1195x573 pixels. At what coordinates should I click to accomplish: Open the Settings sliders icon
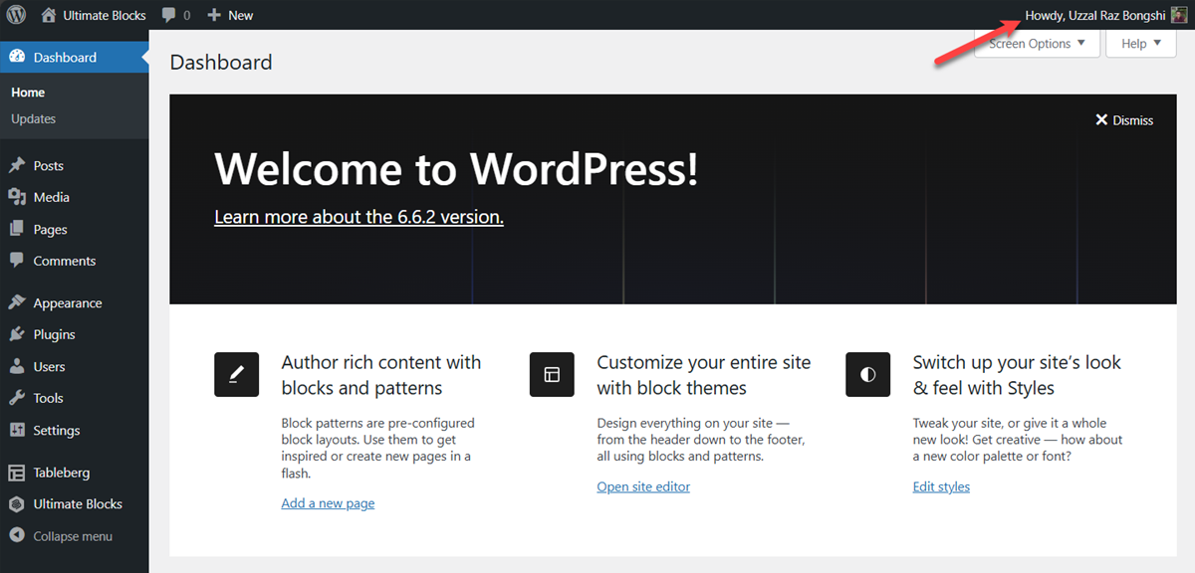click(20, 430)
